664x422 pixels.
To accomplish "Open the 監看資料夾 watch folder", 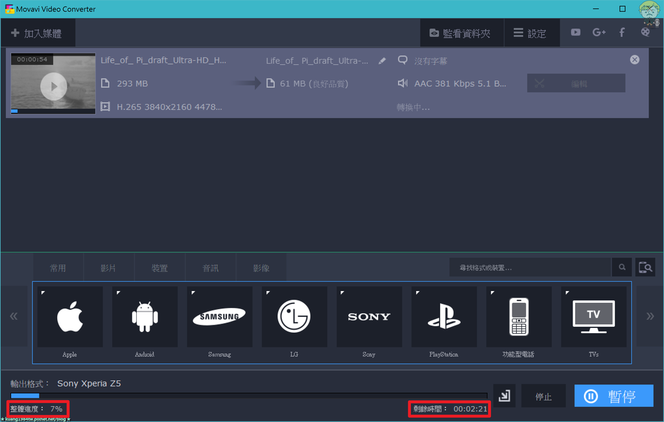I will pos(462,33).
